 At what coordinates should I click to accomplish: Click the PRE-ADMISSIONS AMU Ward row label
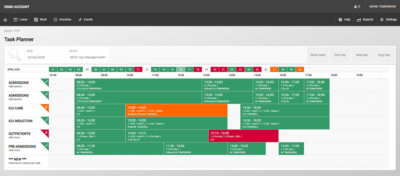point(23,148)
